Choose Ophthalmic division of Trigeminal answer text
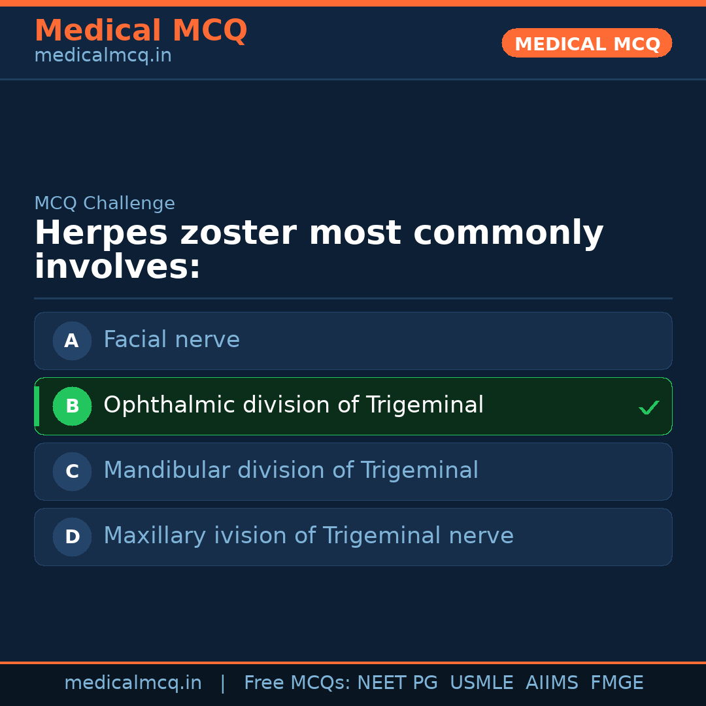This screenshot has height=706, width=706. click(293, 405)
